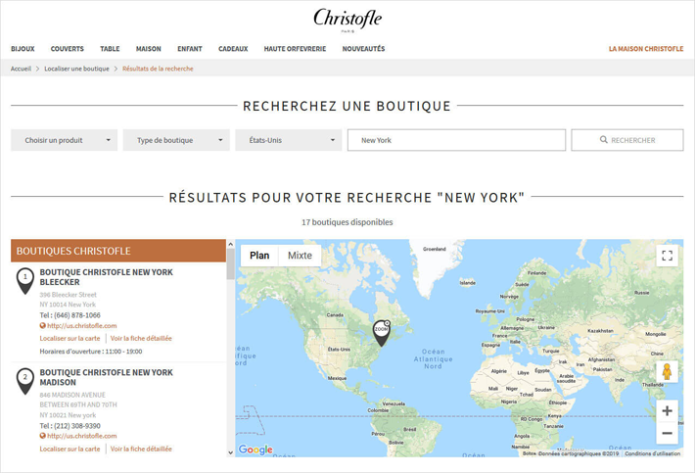Click Conditions d'utilisation on the map

tap(653, 453)
